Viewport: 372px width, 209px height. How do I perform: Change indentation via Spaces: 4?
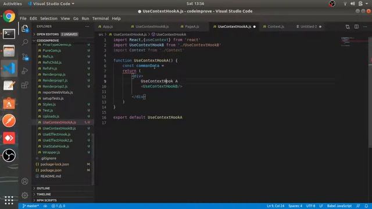(295, 206)
